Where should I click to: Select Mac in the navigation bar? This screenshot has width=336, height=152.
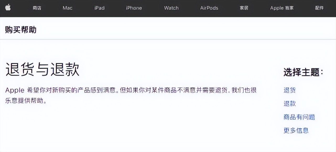point(67,8)
